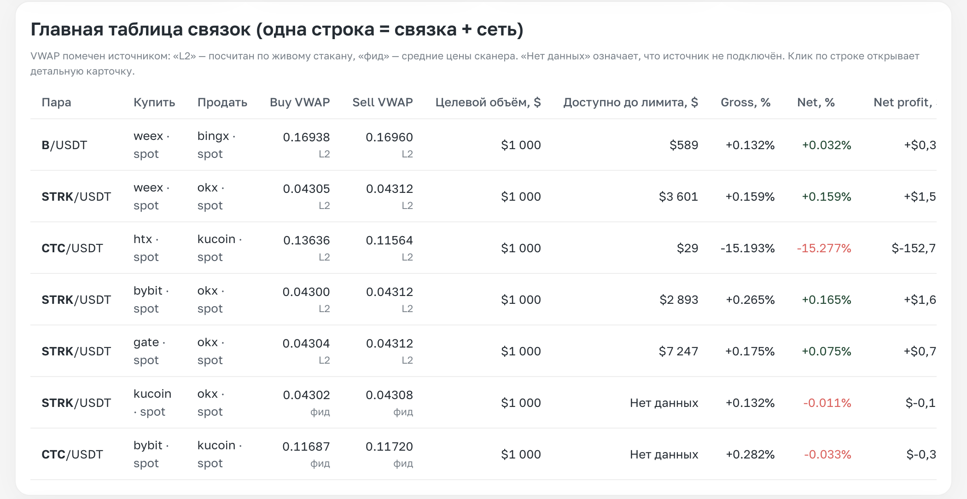
Task: Click the Buy VWAP column header
Action: (x=300, y=102)
